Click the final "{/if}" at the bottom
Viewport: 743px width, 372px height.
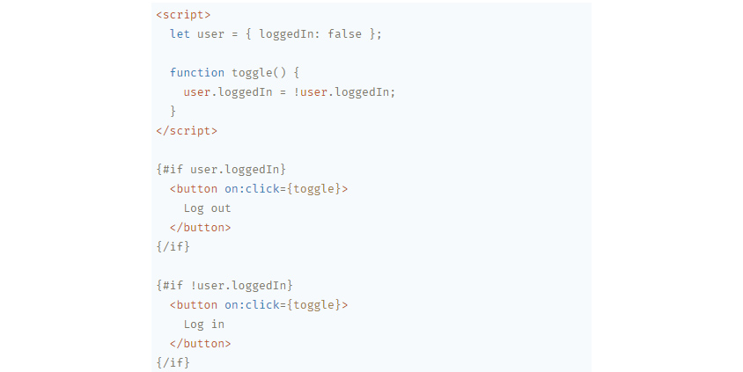point(173,362)
